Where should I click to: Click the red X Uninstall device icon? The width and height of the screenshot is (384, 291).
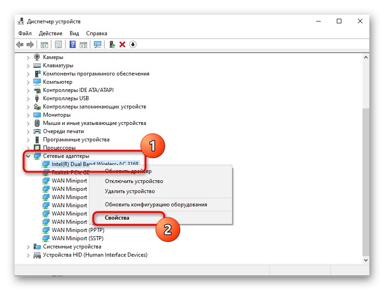coord(122,44)
